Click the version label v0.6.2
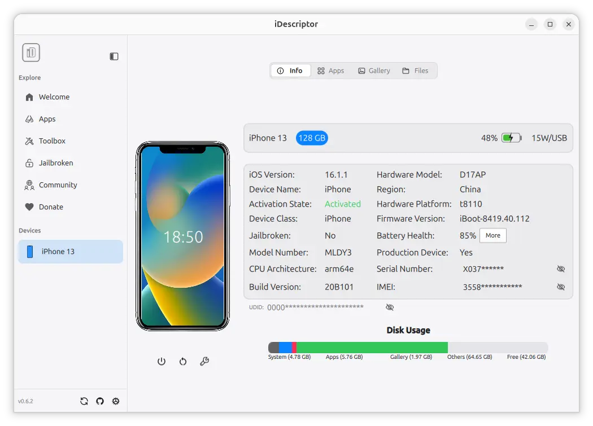This screenshot has width=593, height=426. click(x=25, y=401)
